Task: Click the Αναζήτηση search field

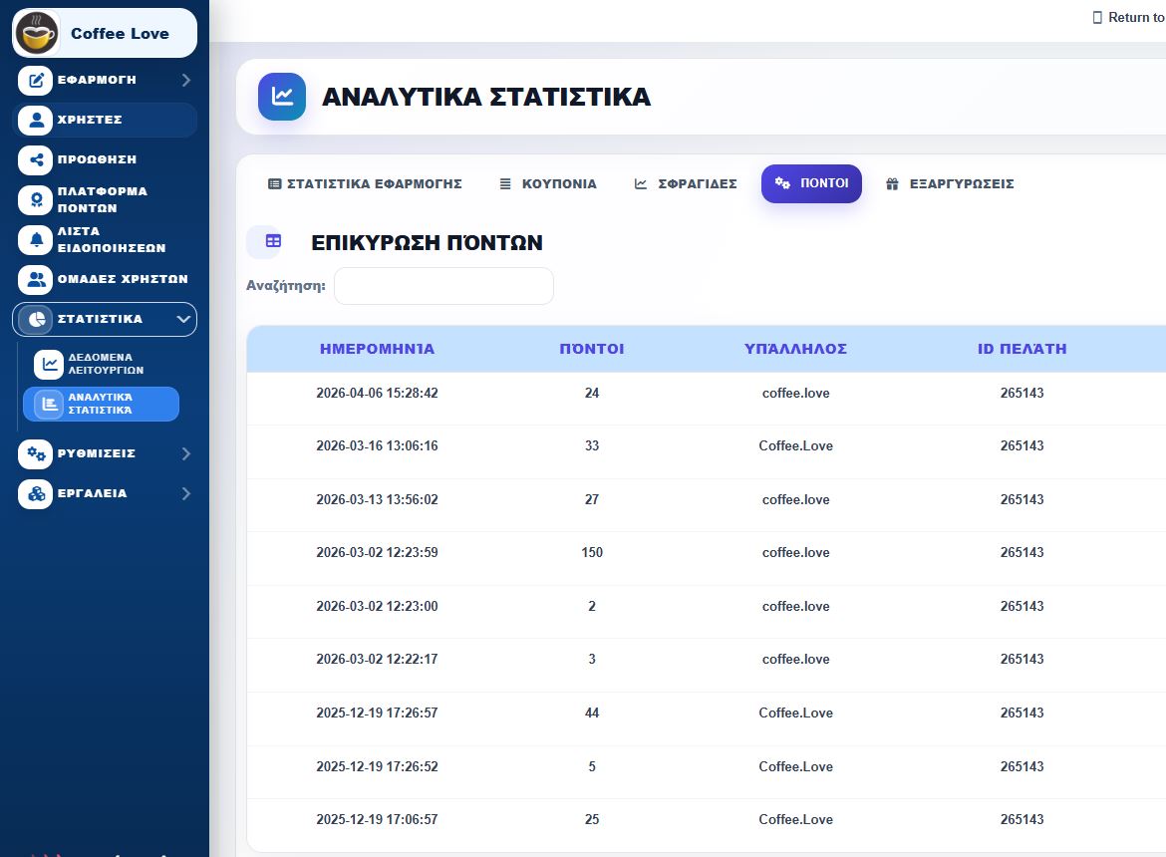Action: pos(443,286)
